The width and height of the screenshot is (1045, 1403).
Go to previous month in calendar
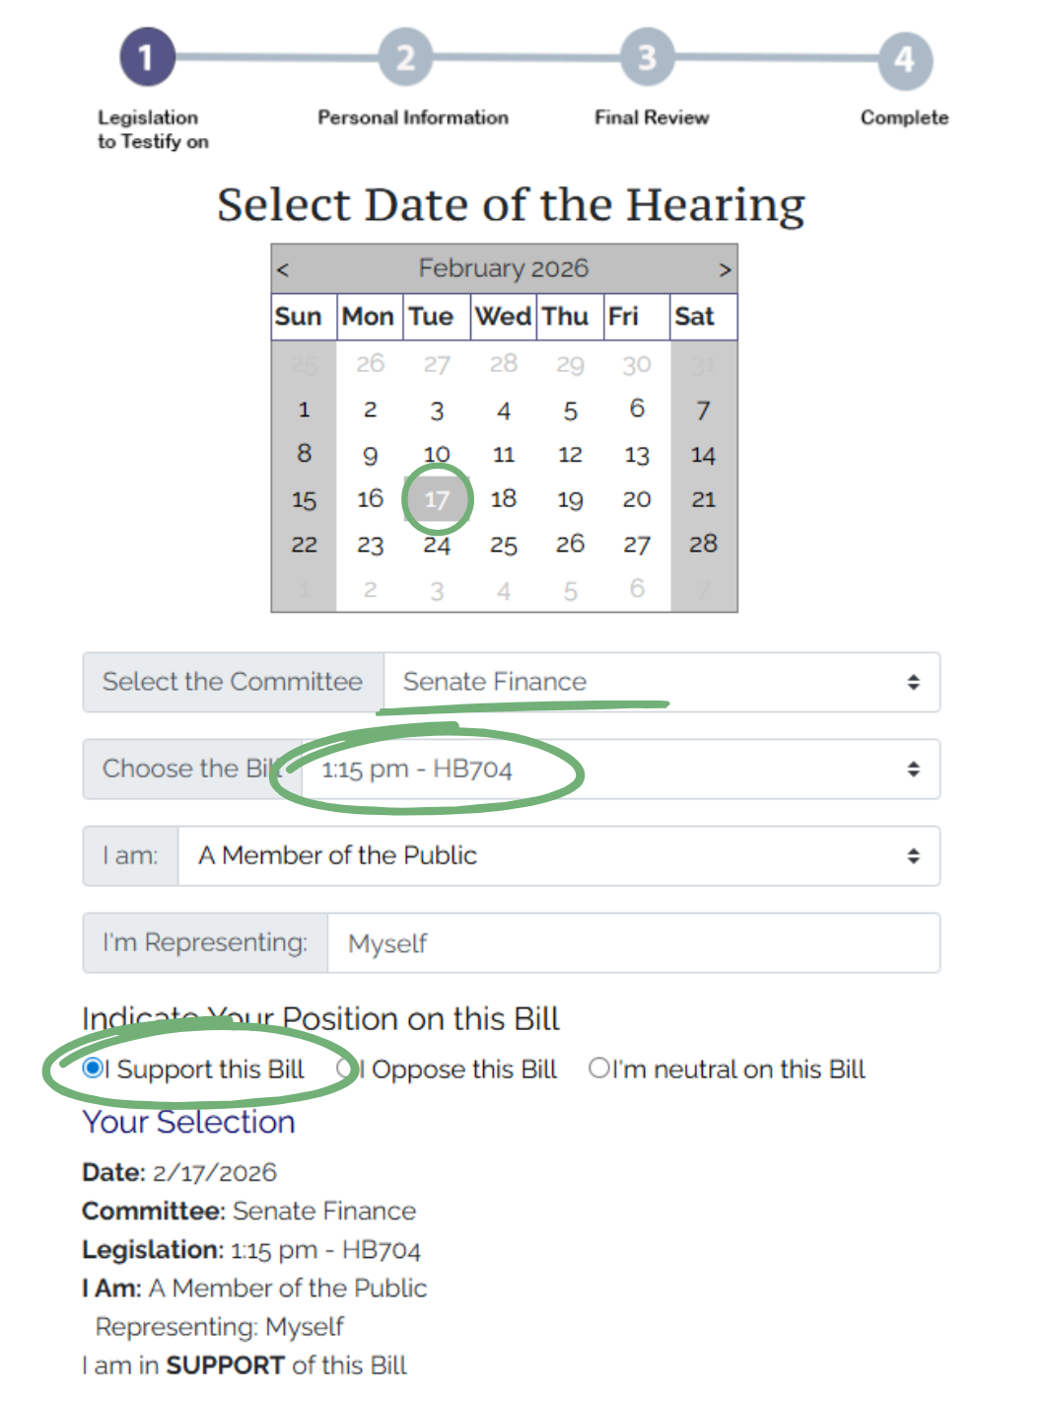pyautogui.click(x=283, y=269)
